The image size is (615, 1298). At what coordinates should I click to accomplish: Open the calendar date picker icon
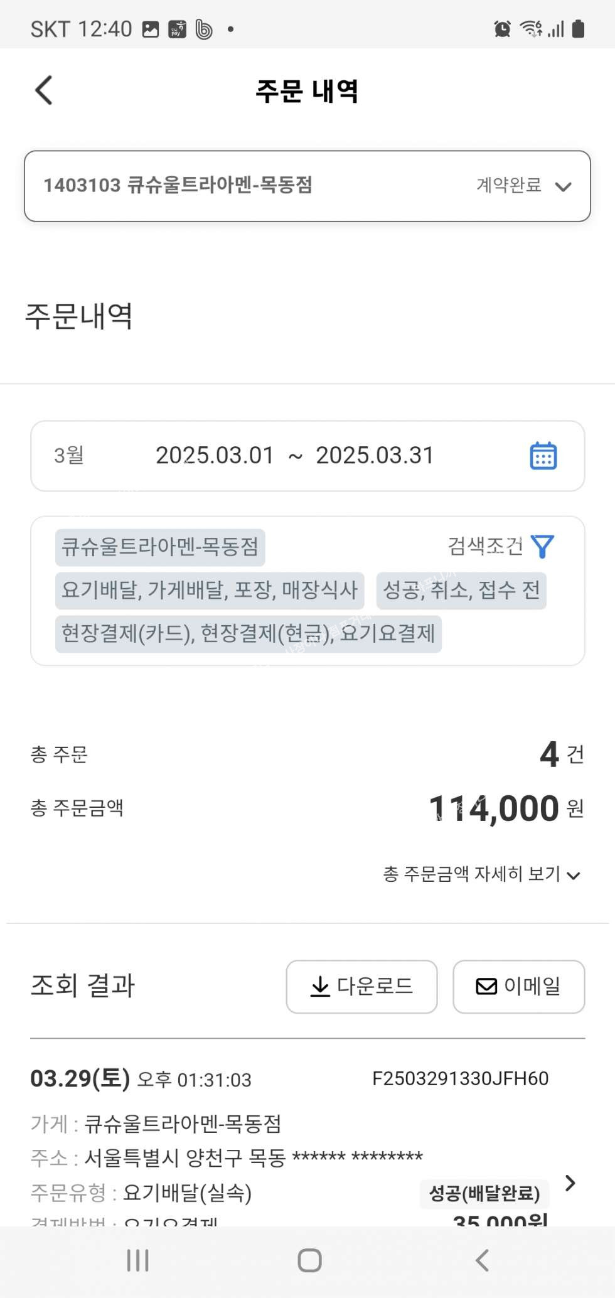click(543, 456)
